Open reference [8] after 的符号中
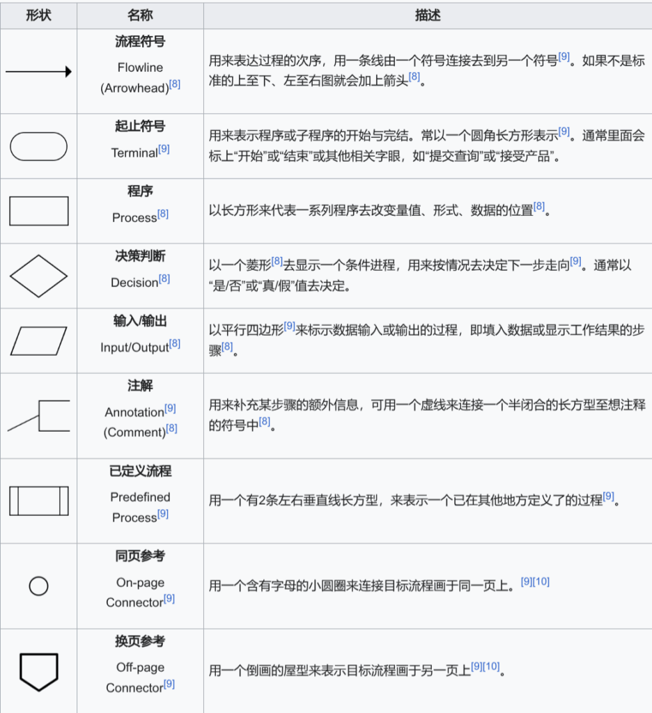The height and width of the screenshot is (713, 652). click(264, 421)
